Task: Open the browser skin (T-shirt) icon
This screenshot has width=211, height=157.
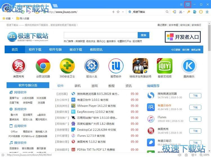Action: [x=188, y=4]
